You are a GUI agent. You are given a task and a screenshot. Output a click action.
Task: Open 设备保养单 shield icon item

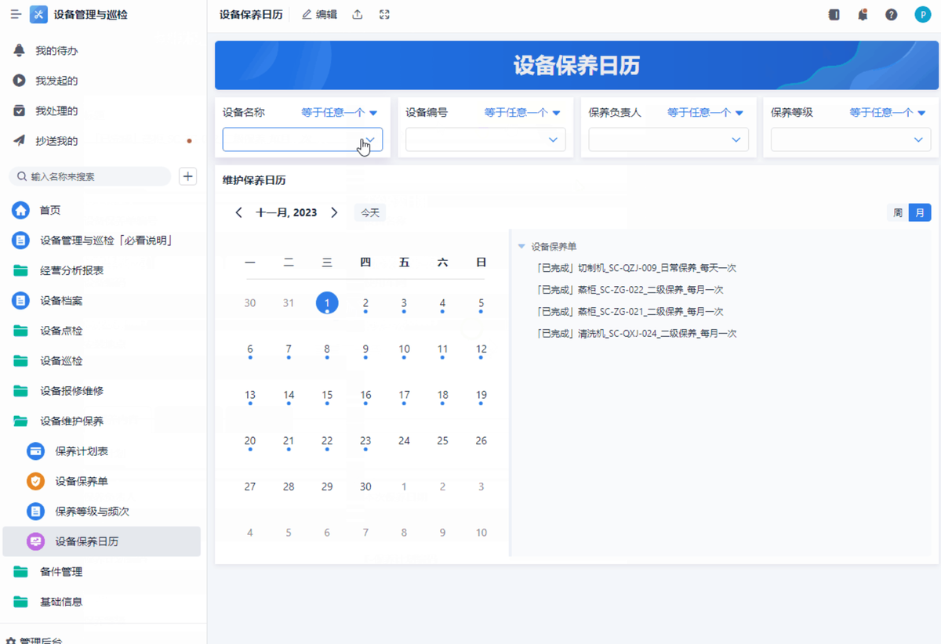pyautogui.click(x=35, y=482)
